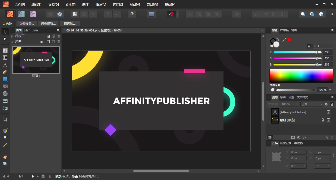Toggle the snapping magnet button
The image size is (336, 180).
pos(171,14)
